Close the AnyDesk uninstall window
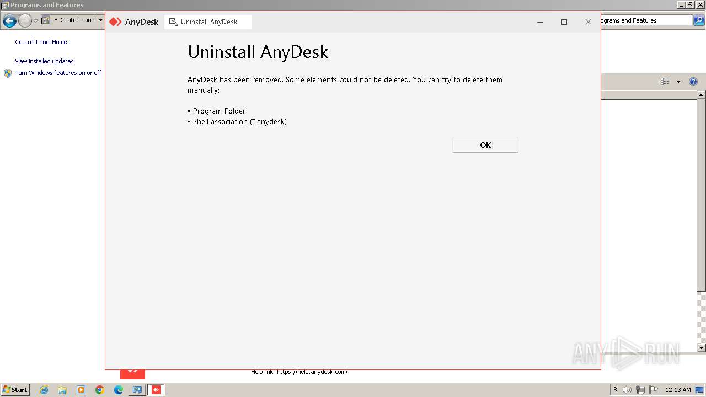This screenshot has height=397, width=706. point(588,22)
